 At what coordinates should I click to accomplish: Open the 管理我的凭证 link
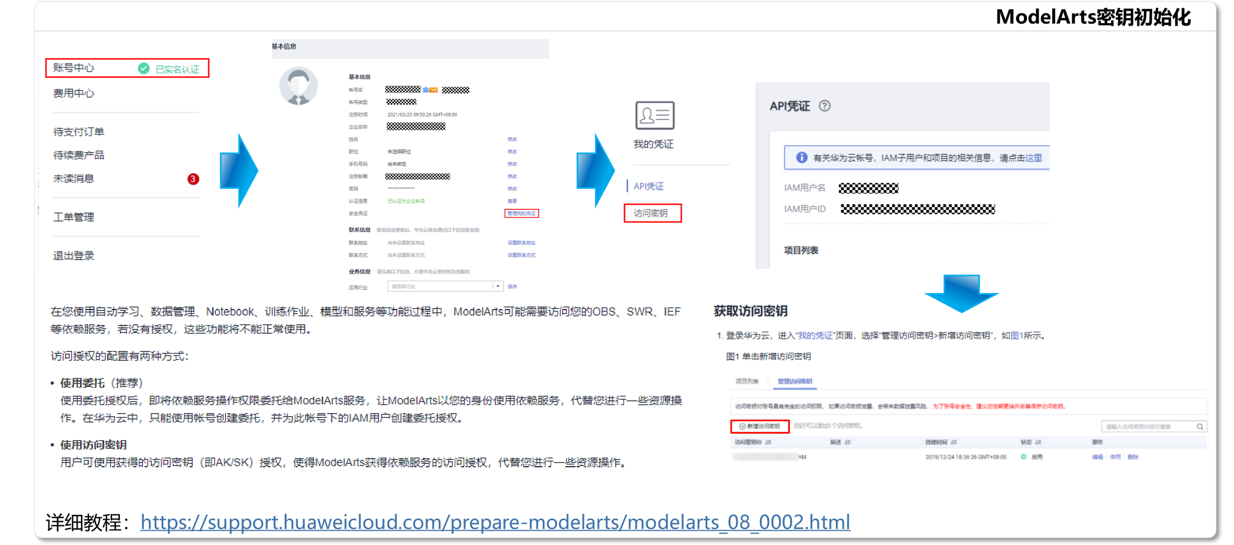coord(521,213)
